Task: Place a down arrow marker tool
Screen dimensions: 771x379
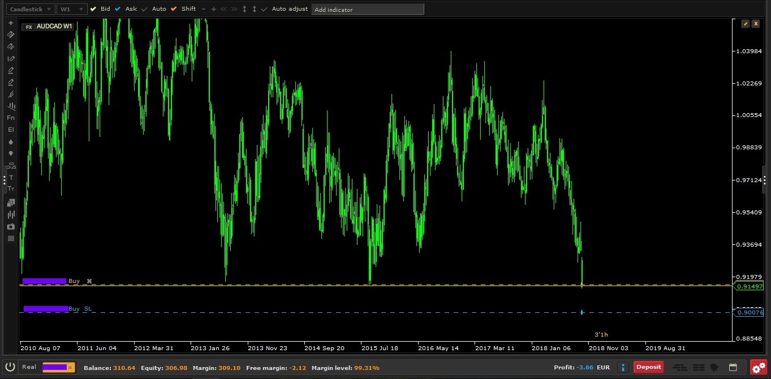Action: pos(11,153)
